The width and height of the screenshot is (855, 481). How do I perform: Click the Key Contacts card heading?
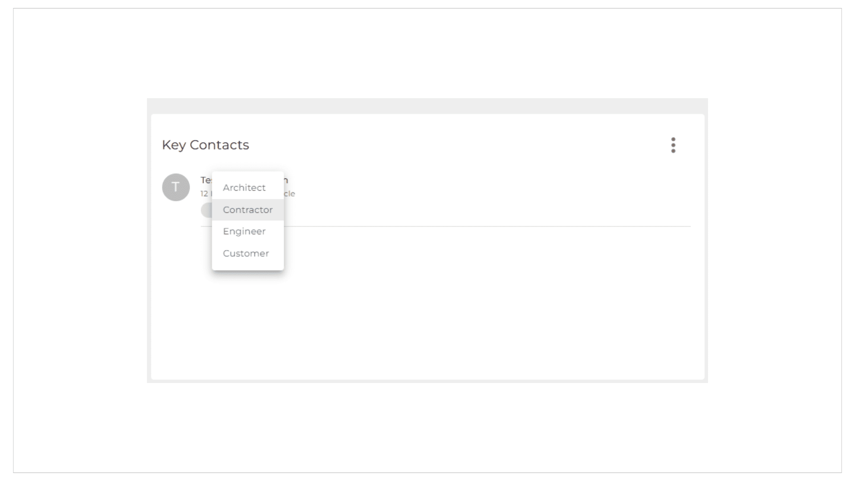pos(205,145)
